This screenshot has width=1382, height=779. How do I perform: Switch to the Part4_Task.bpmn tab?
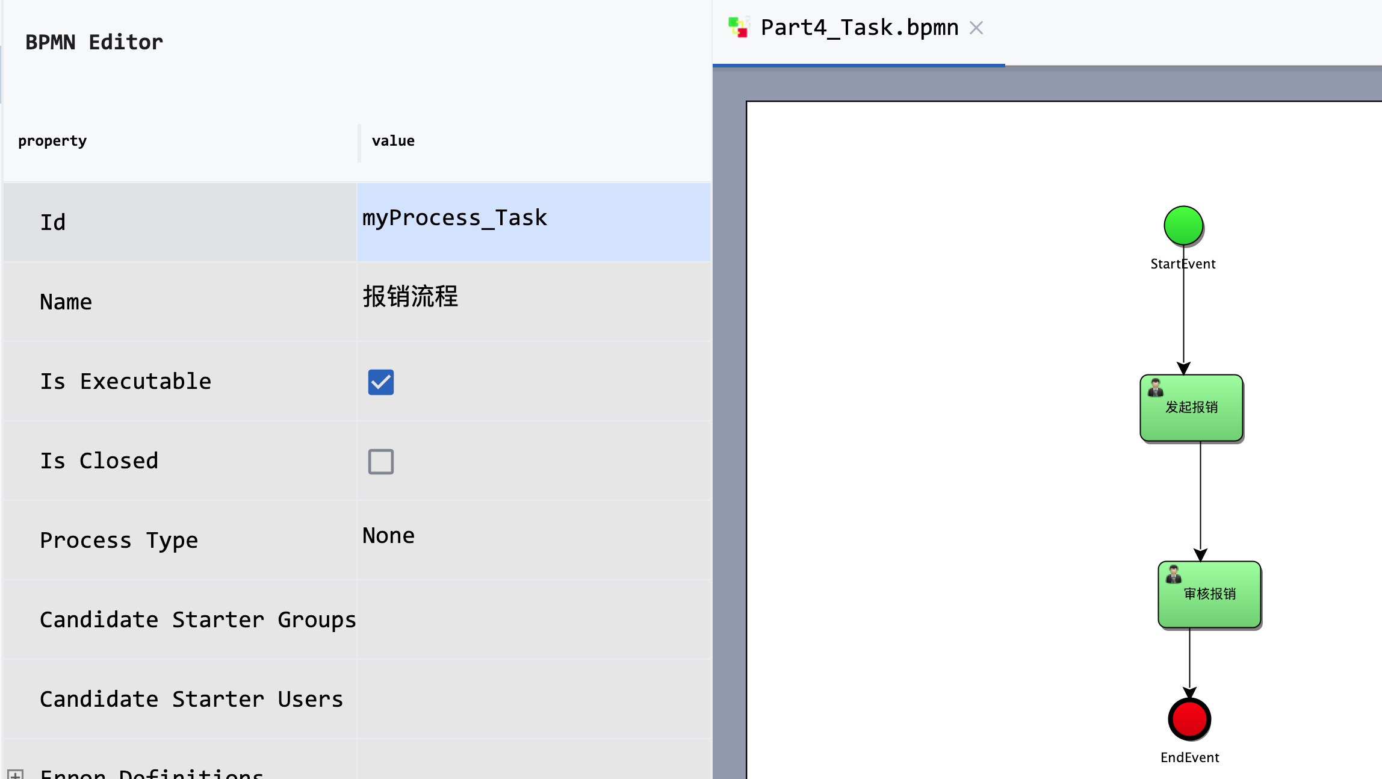tap(859, 27)
